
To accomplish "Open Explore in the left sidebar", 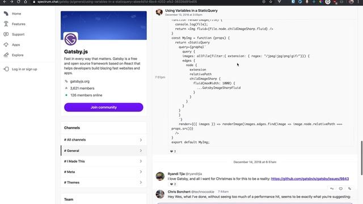I will [18, 55].
